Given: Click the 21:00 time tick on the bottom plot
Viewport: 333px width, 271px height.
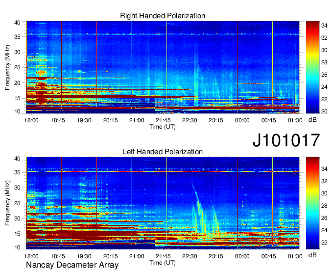Looking at the screenshot, I should coord(137,256).
